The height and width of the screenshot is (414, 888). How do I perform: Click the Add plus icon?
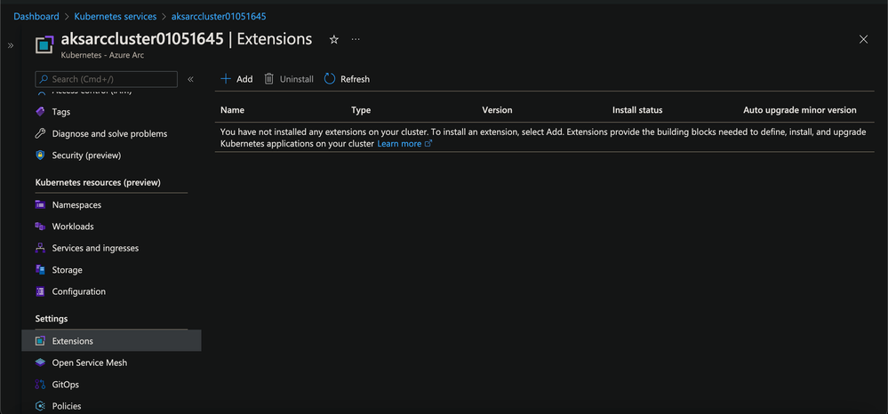(226, 79)
